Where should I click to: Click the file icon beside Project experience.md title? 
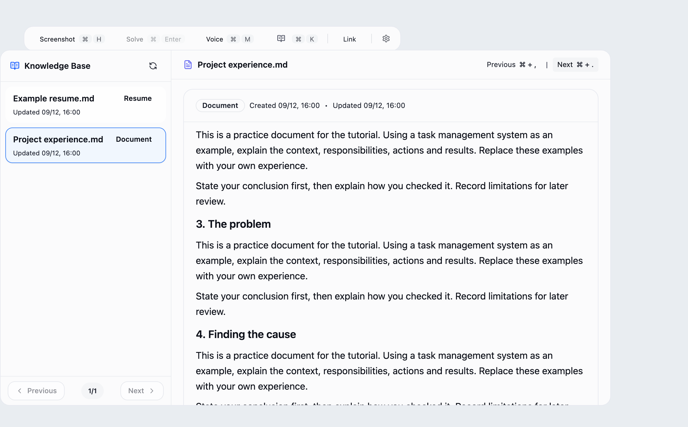[x=188, y=65]
